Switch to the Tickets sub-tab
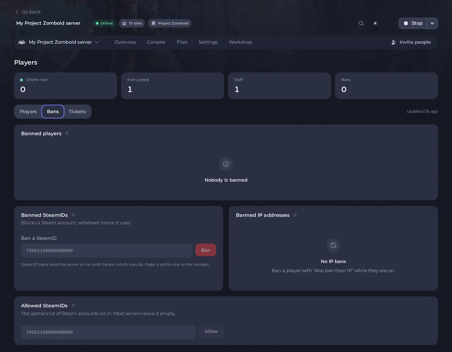This screenshot has height=352, width=452. click(77, 111)
